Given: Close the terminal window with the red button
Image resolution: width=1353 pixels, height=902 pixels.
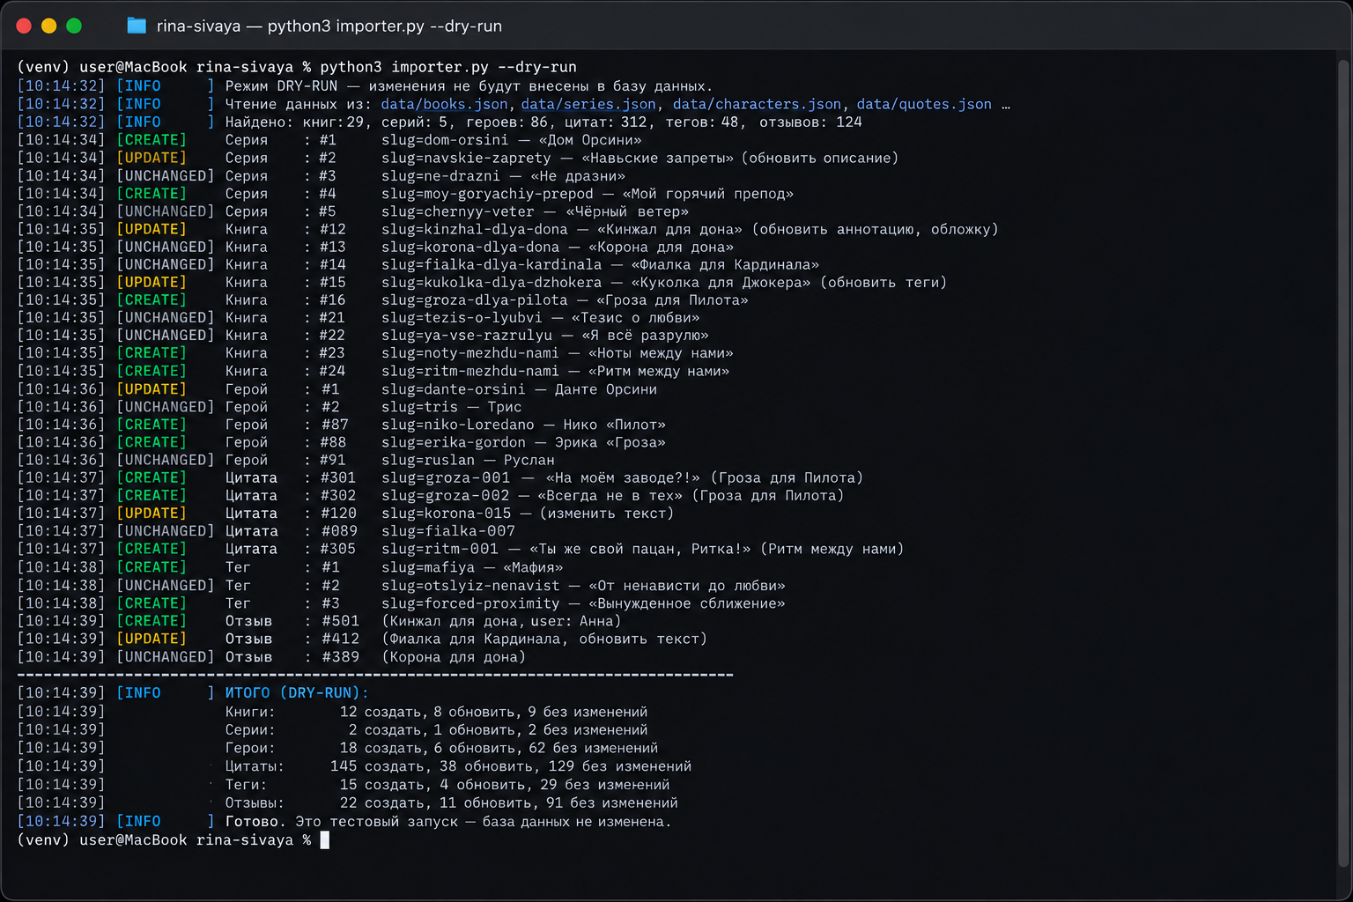Looking at the screenshot, I should 24,26.
